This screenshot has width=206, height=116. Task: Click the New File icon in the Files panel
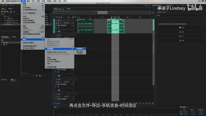[x=8, y=12]
